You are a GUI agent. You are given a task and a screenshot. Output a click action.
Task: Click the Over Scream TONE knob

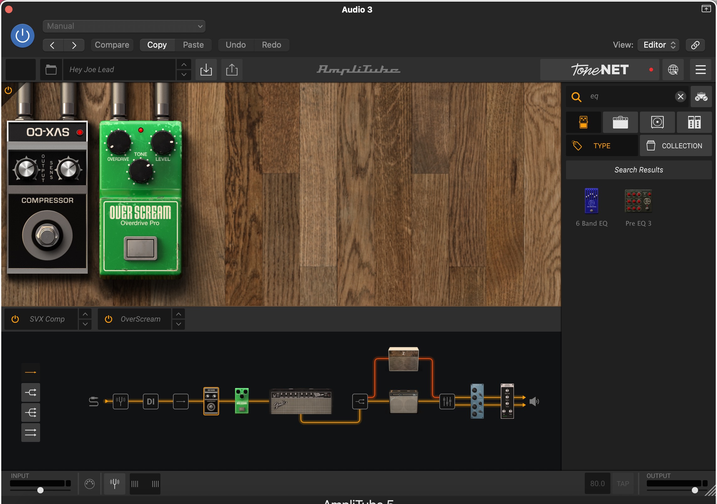click(141, 171)
